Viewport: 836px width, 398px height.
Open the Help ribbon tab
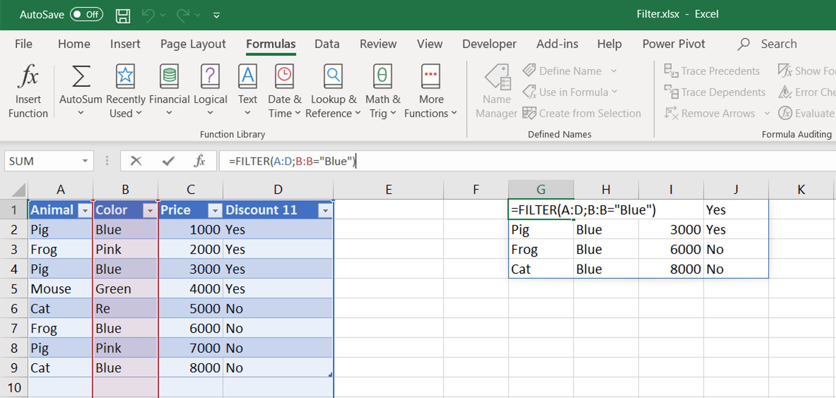coord(609,44)
